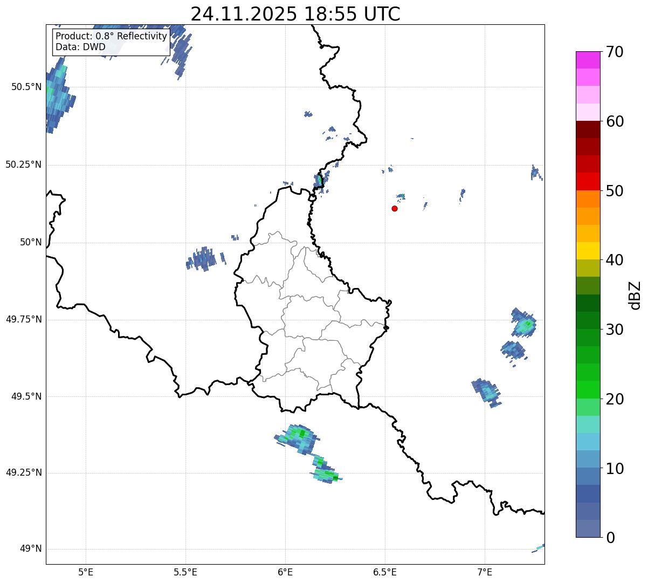Click the red location marker dot

coord(395,208)
